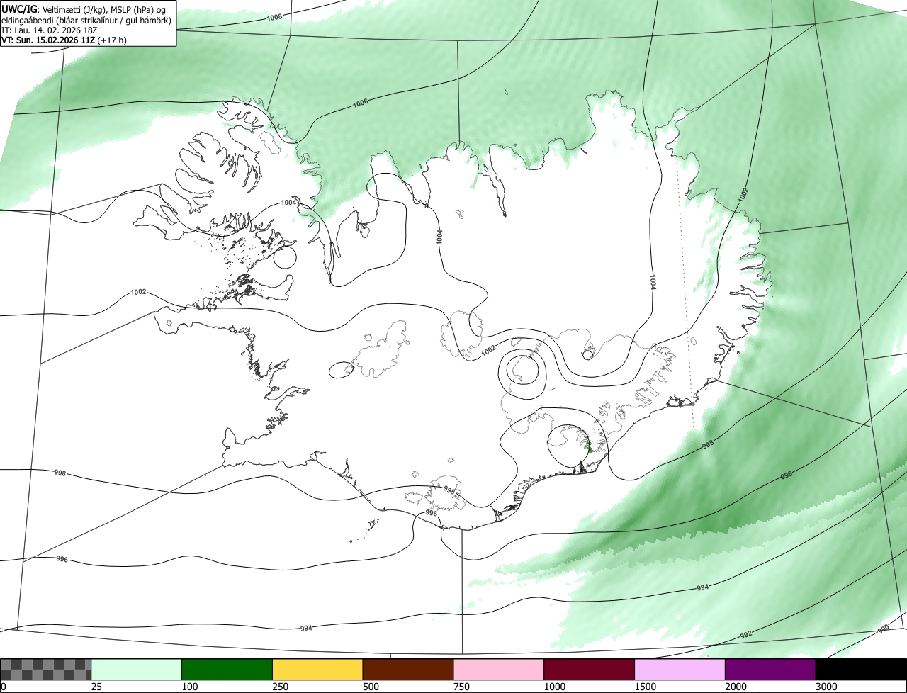This screenshot has height=693, width=907.
Task: Select the yellow 250–500 legend swatch
Action: tap(317, 670)
